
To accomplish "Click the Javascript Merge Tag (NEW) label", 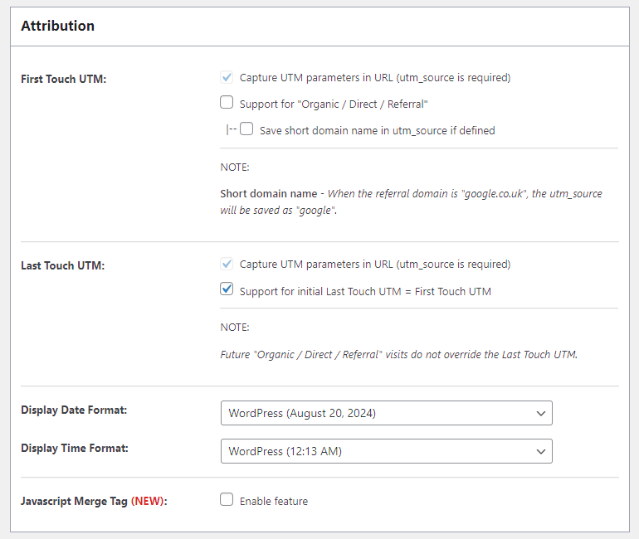I will tap(94, 501).
